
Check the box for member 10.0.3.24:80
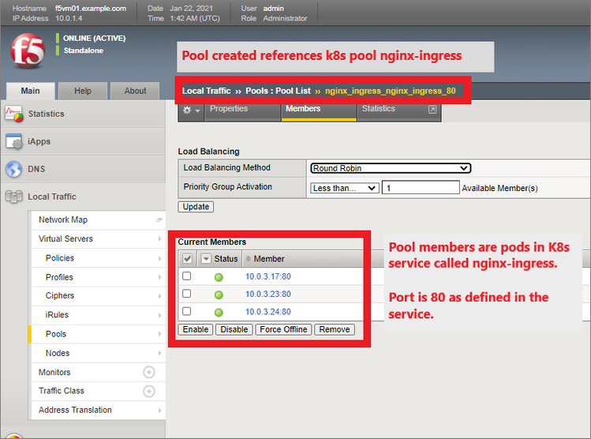pos(186,311)
